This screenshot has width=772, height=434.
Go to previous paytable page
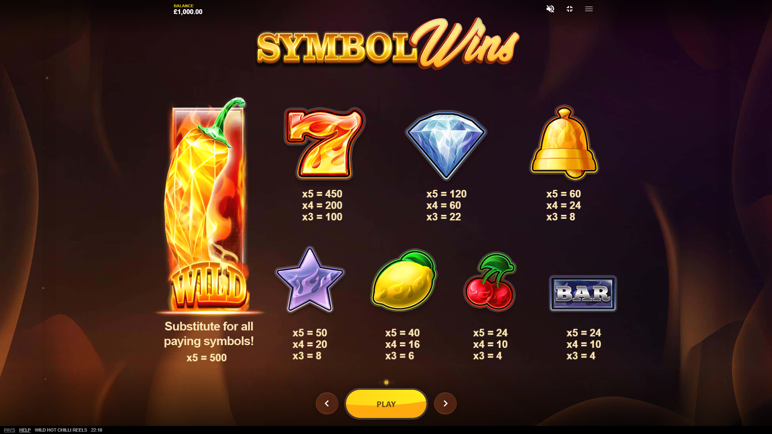[x=327, y=403]
